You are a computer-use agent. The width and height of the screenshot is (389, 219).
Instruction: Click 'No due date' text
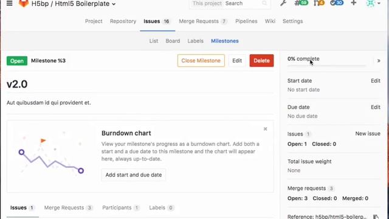[303, 116]
